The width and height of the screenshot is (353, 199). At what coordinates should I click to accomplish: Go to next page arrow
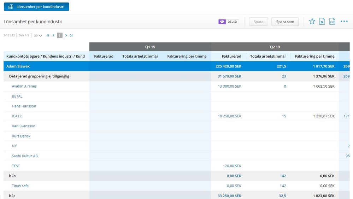tap(66, 35)
